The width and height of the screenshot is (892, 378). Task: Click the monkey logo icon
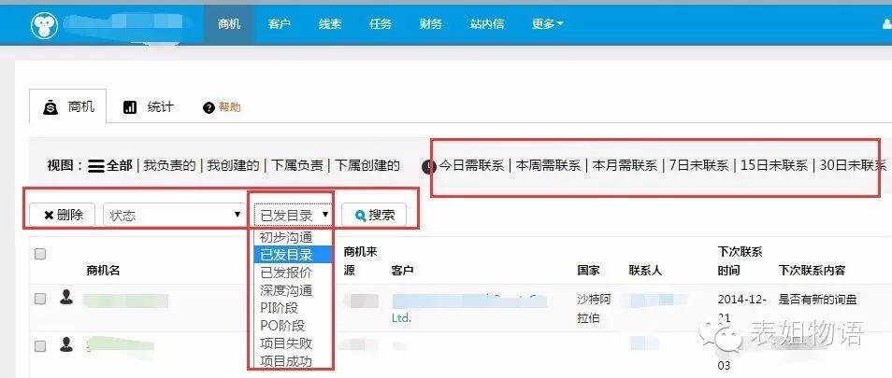tap(45, 25)
